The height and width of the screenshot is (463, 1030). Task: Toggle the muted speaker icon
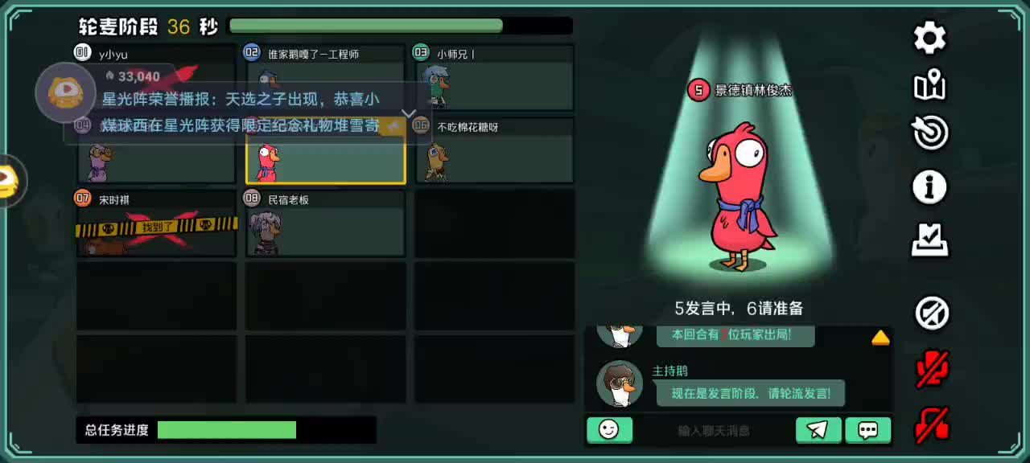pos(933,424)
